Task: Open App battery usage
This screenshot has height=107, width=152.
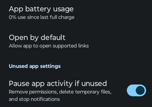Action: tap(41, 9)
